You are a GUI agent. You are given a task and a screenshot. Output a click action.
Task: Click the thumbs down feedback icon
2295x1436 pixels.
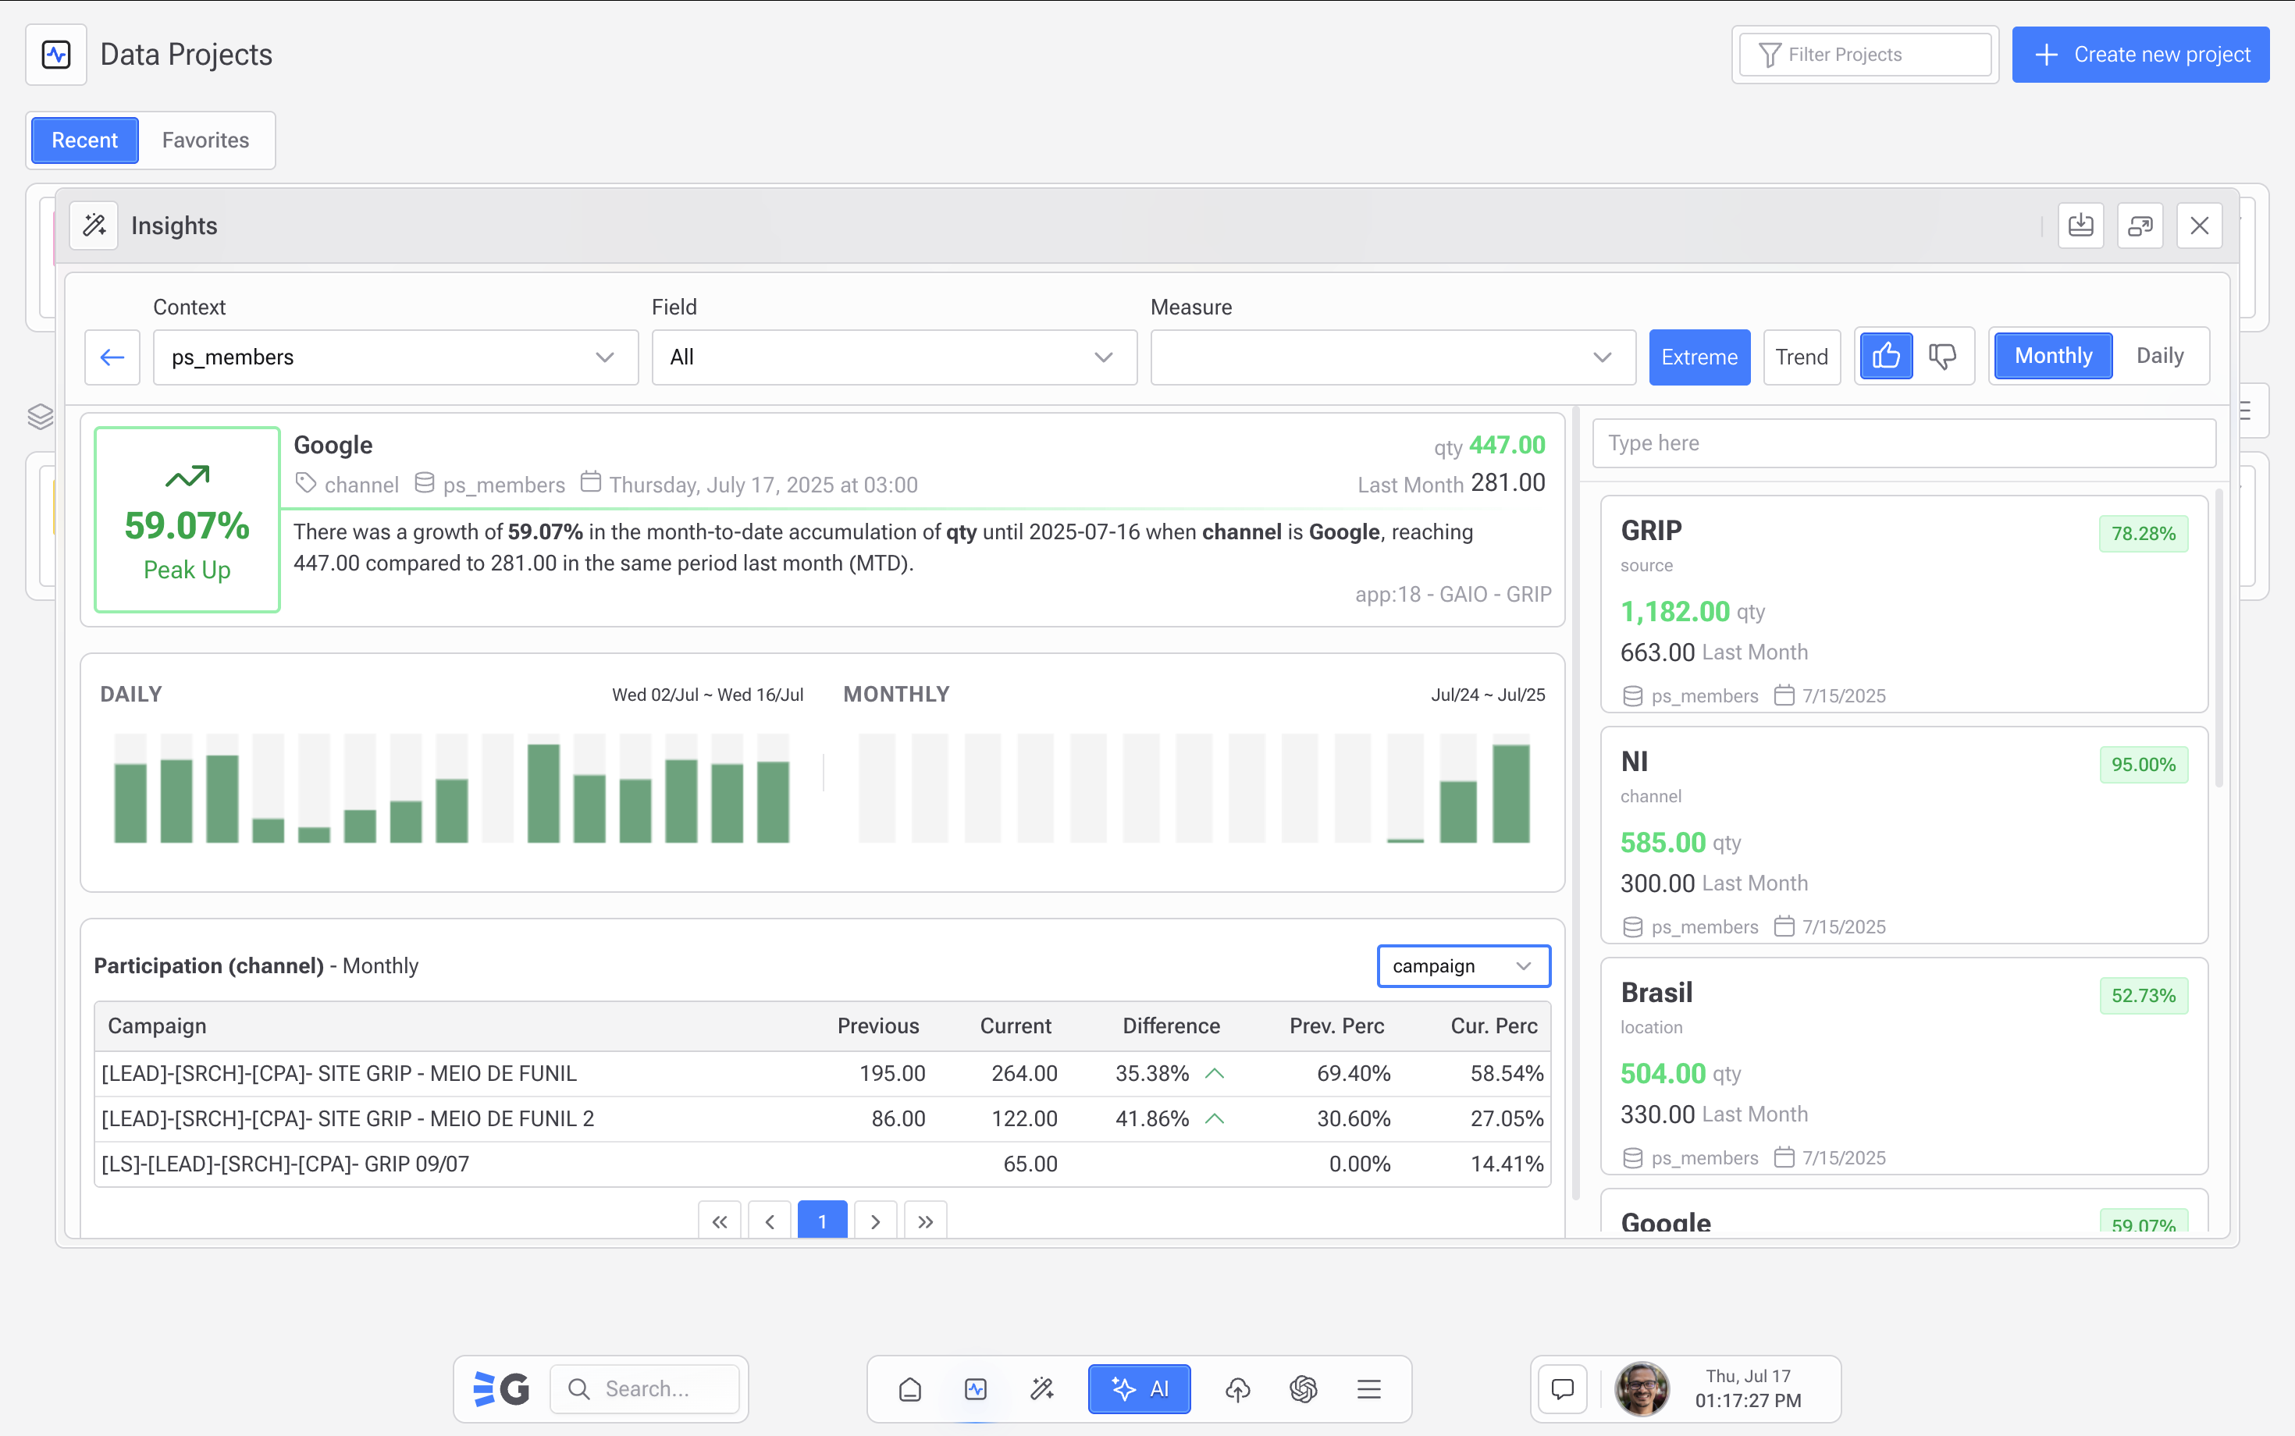click(x=1943, y=356)
